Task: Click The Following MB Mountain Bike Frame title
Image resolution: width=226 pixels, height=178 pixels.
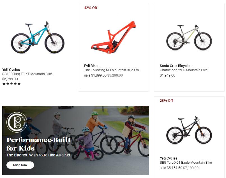Action: tap(112, 70)
